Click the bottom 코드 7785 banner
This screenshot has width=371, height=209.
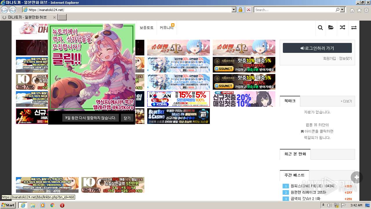click(x=113, y=185)
